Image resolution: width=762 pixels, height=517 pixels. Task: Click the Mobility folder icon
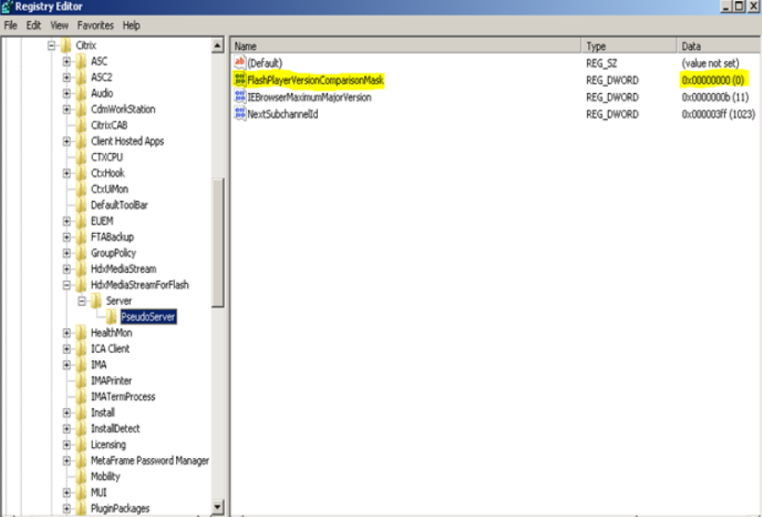tap(81, 476)
